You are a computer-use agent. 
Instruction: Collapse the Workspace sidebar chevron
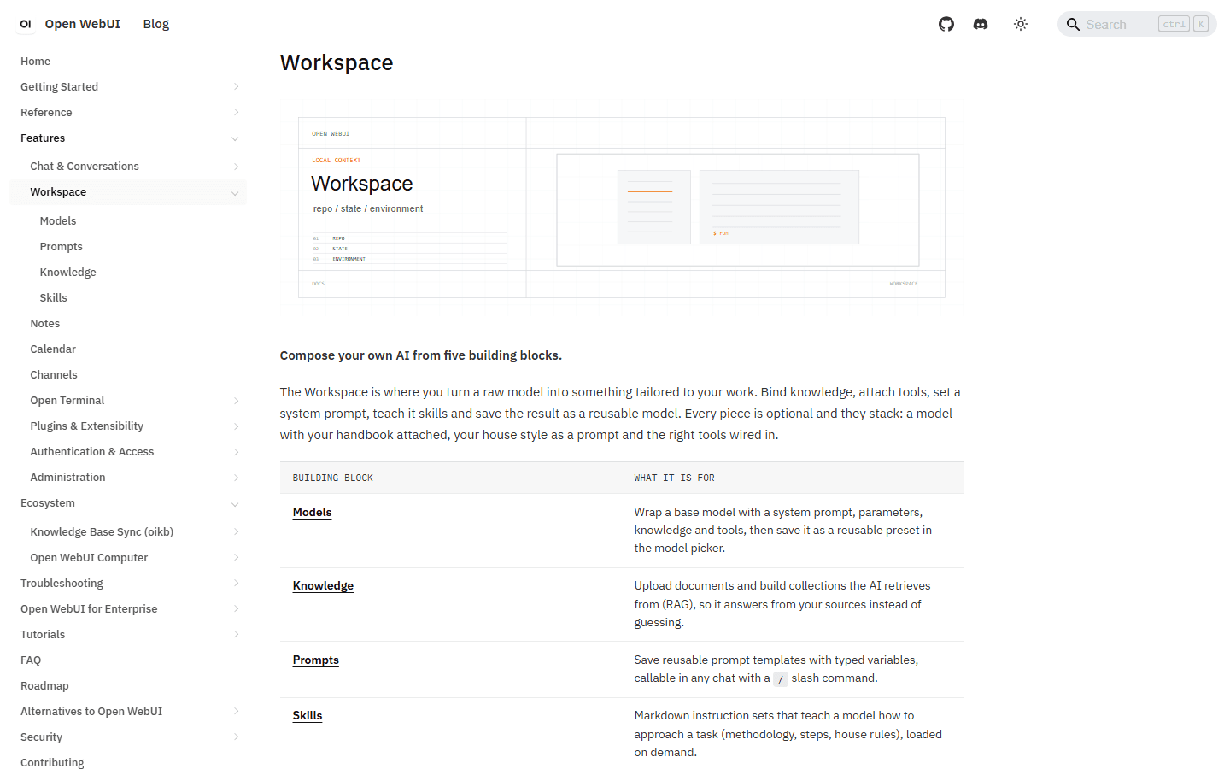tap(235, 193)
